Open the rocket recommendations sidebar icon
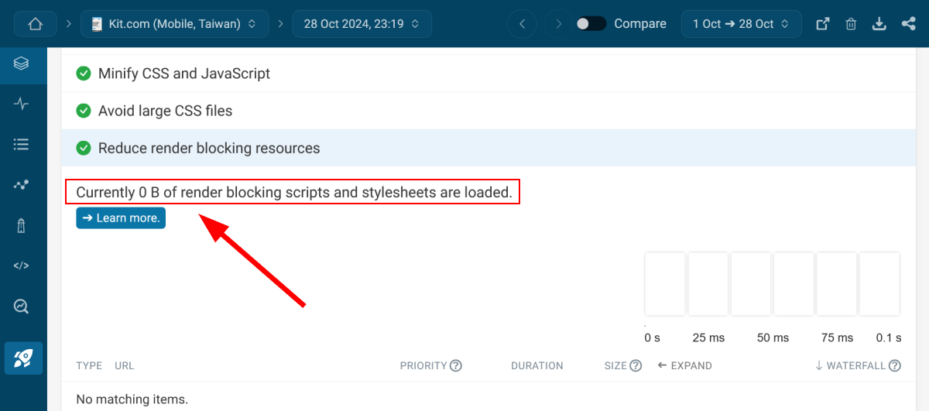Image resolution: width=929 pixels, height=411 pixels. tap(23, 358)
